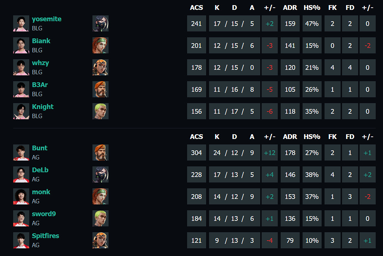This screenshot has width=383, height=256.
Task: Click B3Ar's Brimstone agent icon
Action: pyautogui.click(x=100, y=89)
